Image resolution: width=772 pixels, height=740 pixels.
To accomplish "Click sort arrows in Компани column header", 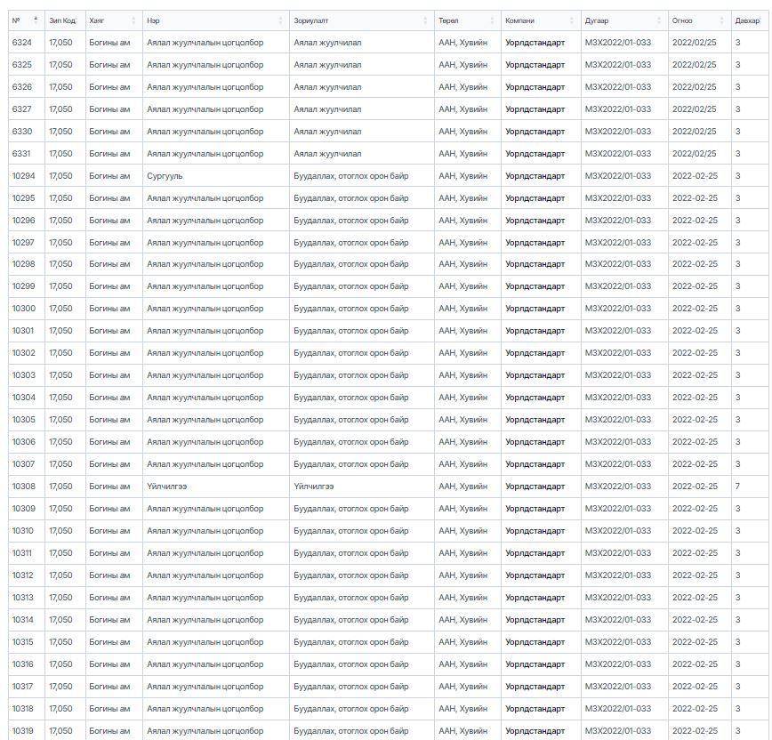I will (572, 20).
